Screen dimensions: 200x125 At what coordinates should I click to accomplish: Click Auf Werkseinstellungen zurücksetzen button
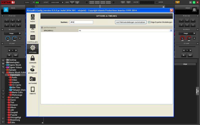130,22
